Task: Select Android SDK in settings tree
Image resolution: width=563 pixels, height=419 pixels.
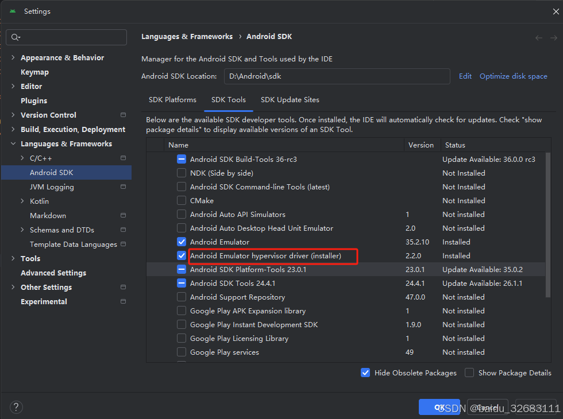Action: (x=67, y=173)
